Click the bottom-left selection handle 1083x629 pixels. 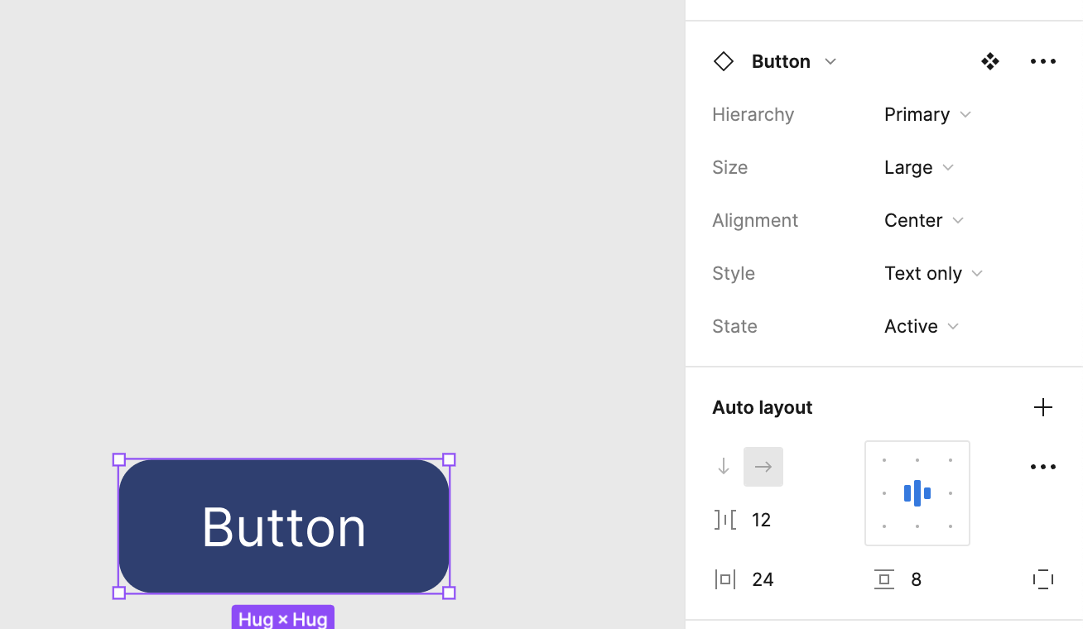[x=119, y=593]
